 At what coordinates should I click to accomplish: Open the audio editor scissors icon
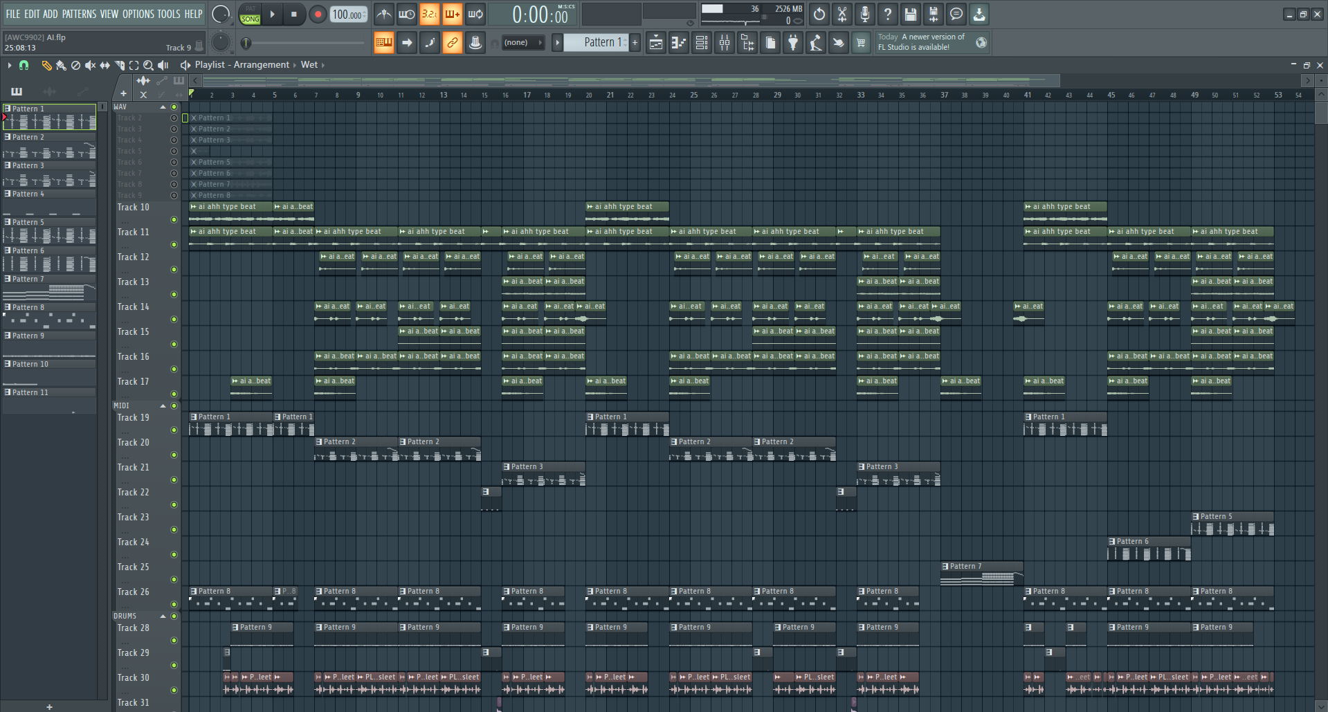pos(842,14)
